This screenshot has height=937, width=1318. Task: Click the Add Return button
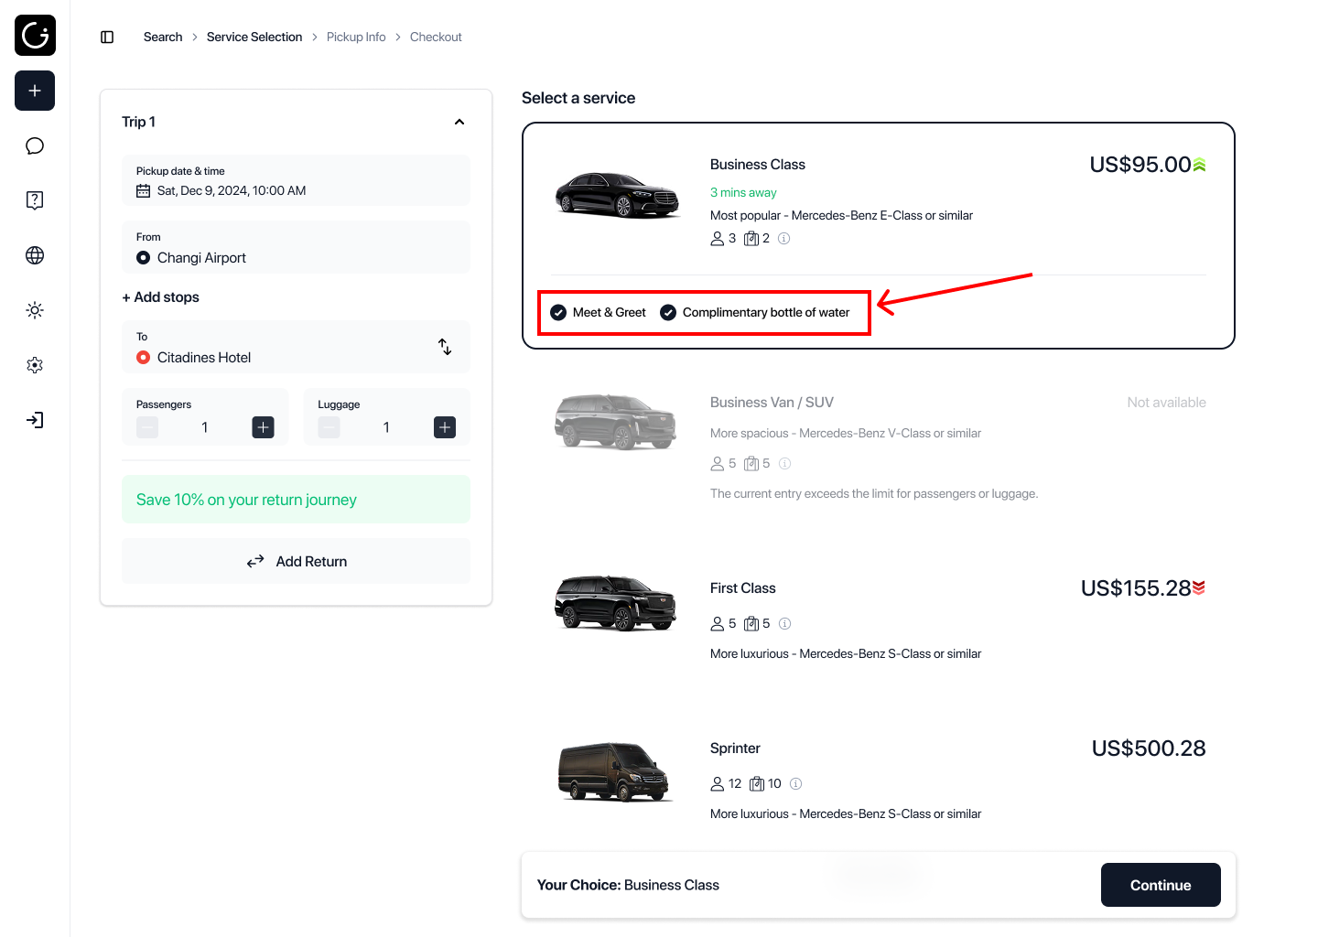coord(296,561)
